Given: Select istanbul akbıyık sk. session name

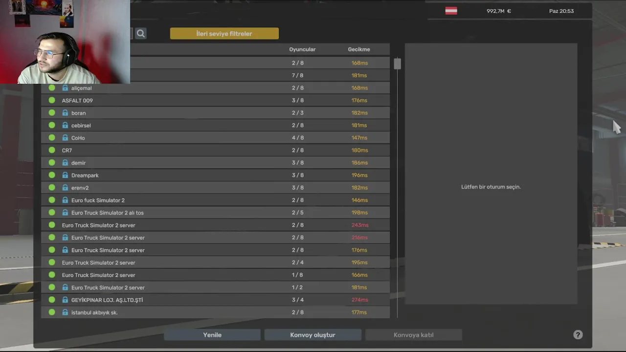Looking at the screenshot, I should point(94,312).
